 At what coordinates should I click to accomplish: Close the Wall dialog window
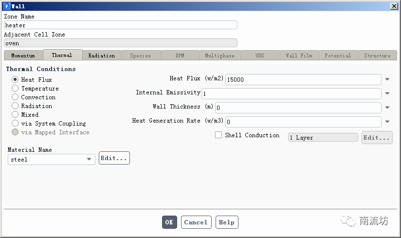coord(393,6)
